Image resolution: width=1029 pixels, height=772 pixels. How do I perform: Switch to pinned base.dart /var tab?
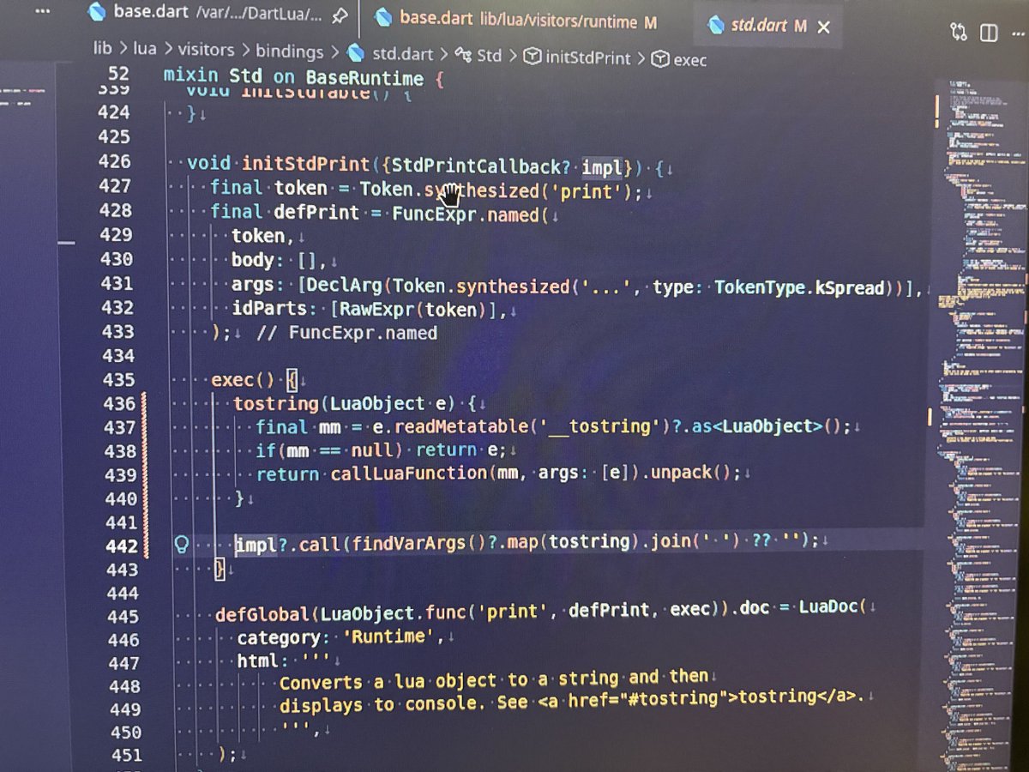click(217, 14)
